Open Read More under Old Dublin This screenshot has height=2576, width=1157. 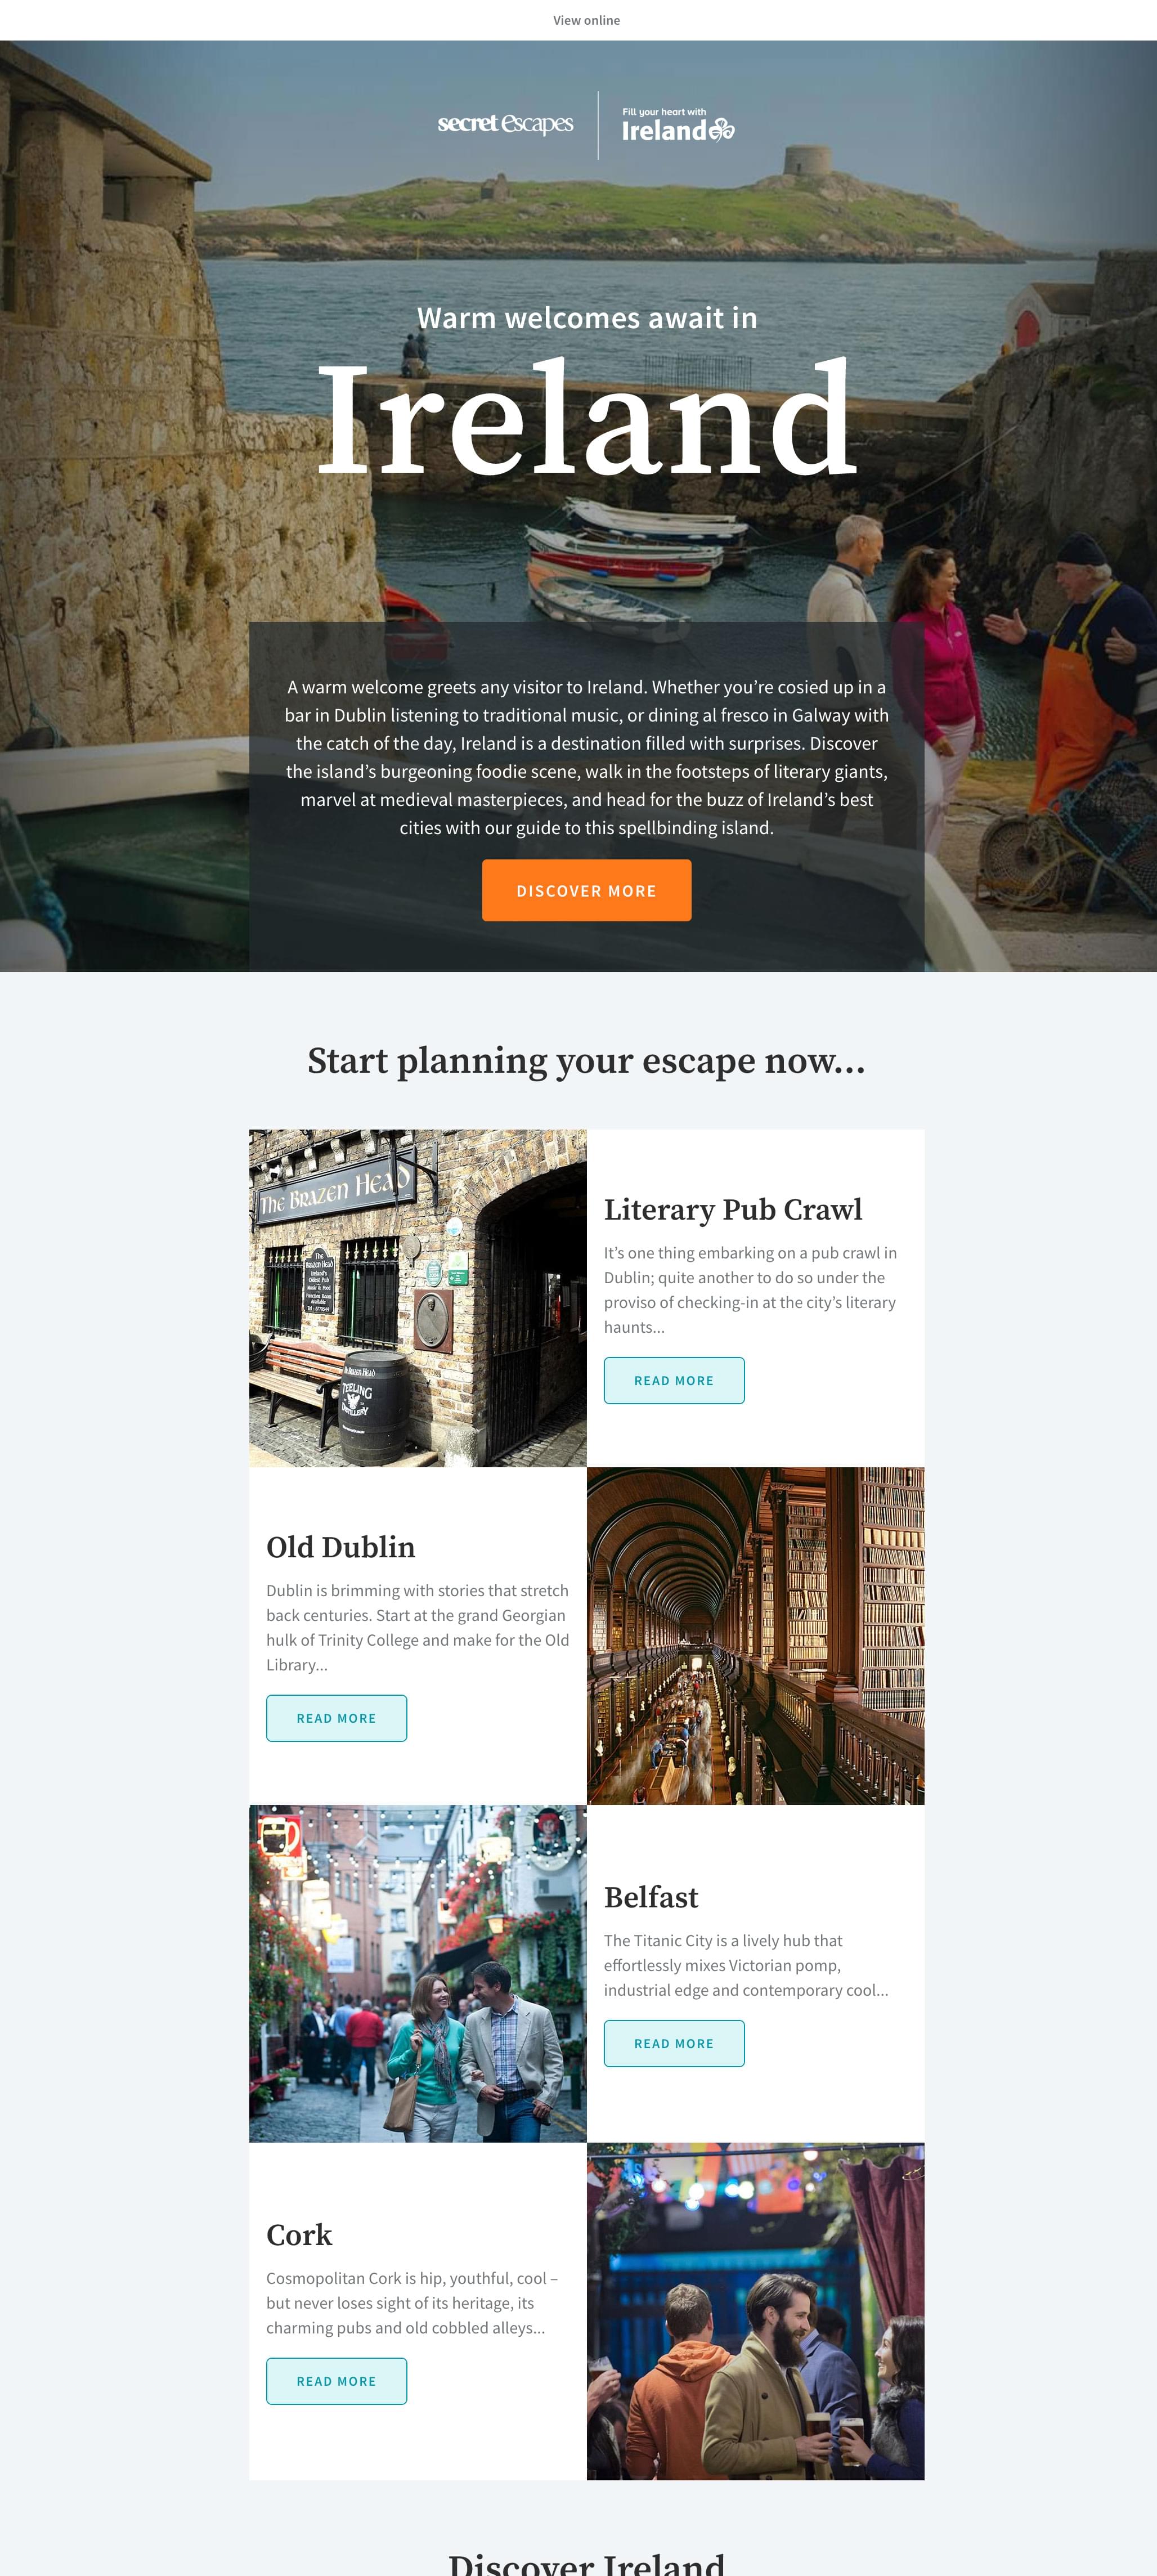point(336,1718)
